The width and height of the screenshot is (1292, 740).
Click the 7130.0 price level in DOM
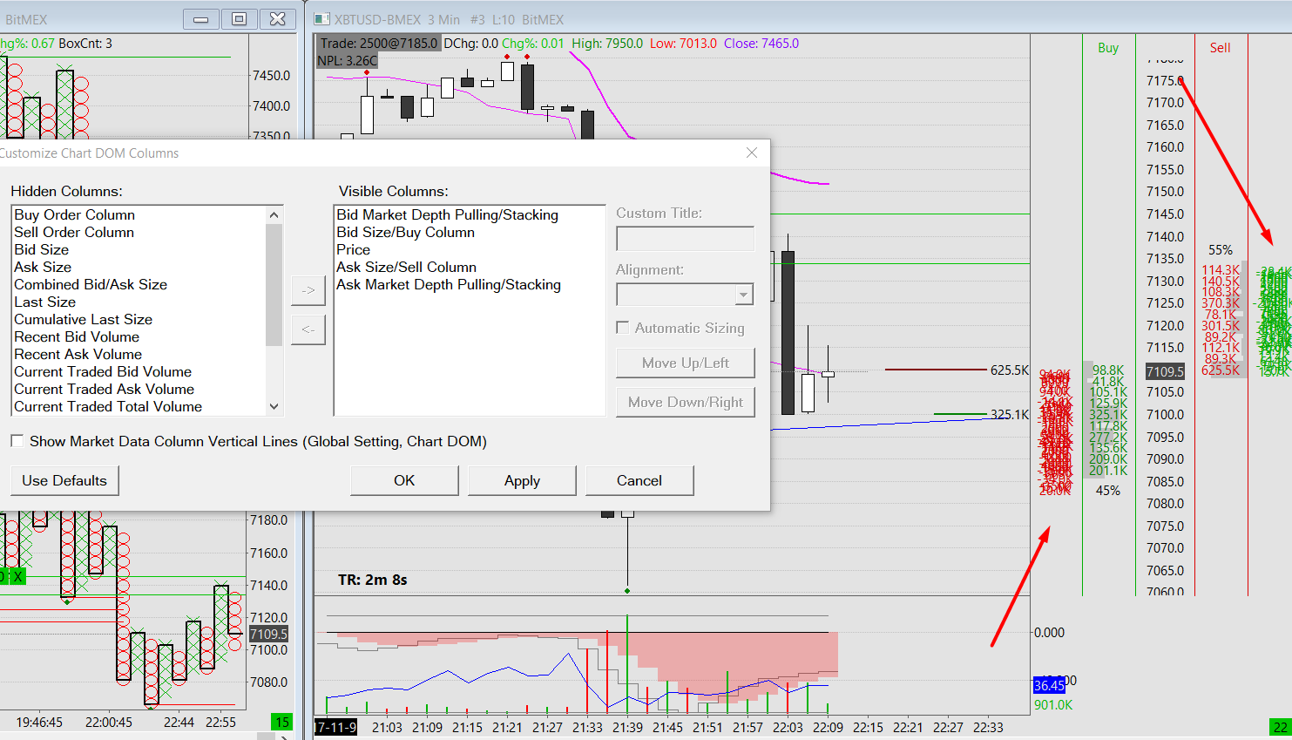tap(1165, 281)
